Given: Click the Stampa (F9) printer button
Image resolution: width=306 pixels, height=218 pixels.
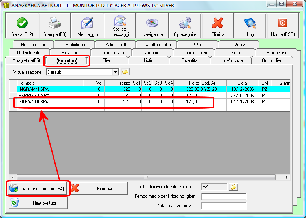Looking at the screenshot, I should point(54,26).
